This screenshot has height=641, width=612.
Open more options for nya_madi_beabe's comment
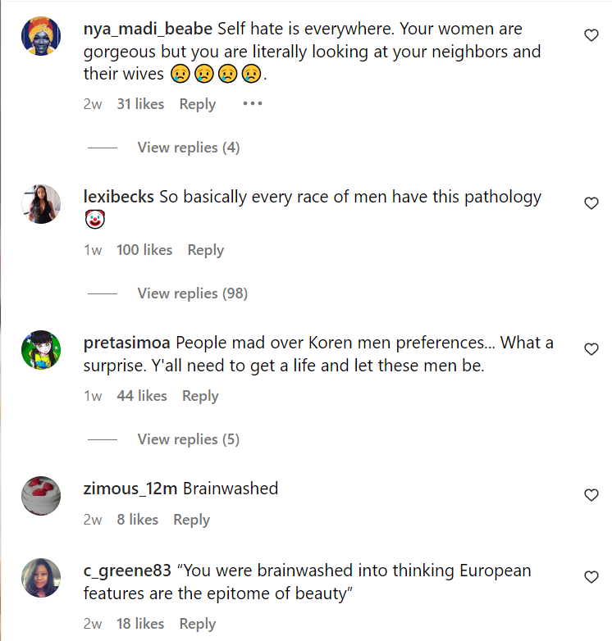pos(252,104)
